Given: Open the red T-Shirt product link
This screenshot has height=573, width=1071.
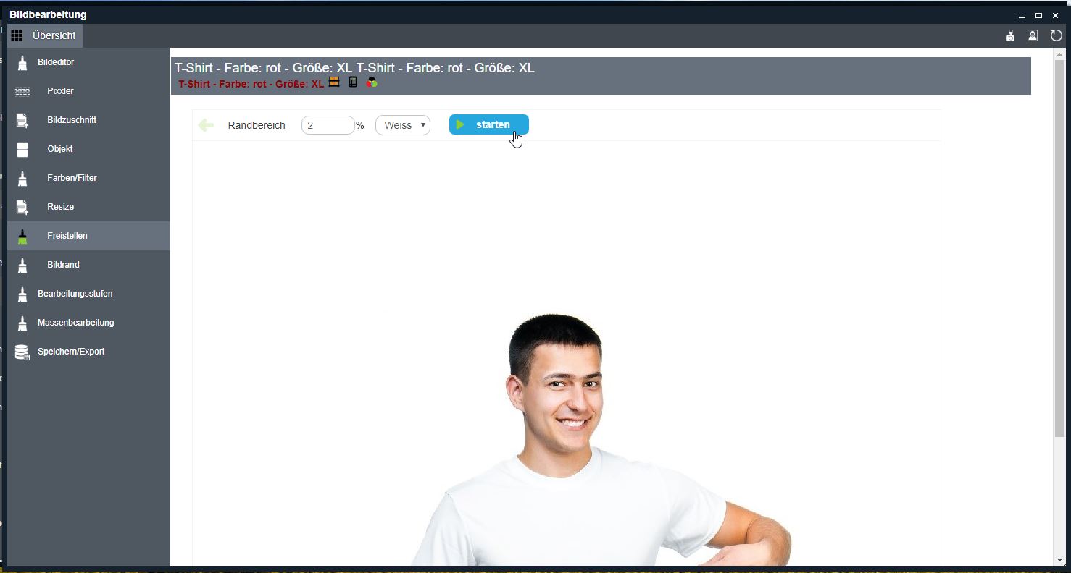Looking at the screenshot, I should point(251,84).
